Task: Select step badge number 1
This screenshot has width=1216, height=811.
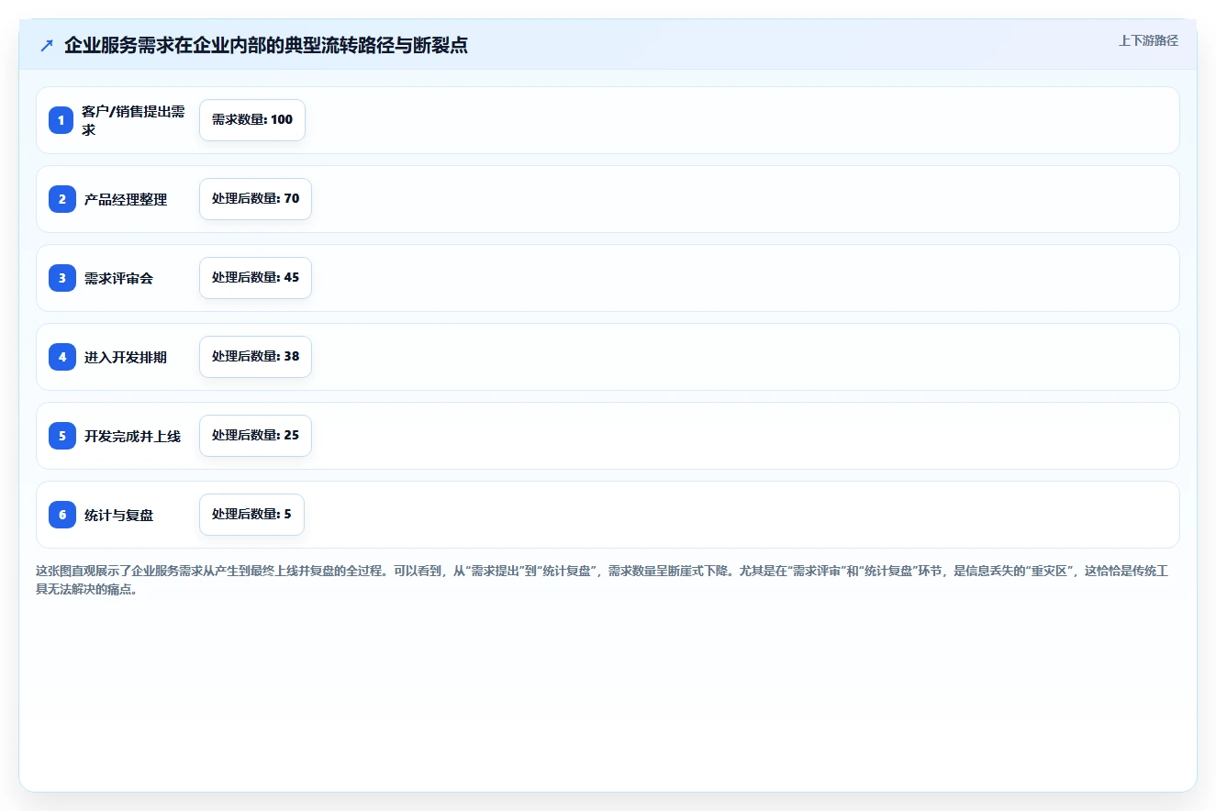Action: (x=61, y=120)
